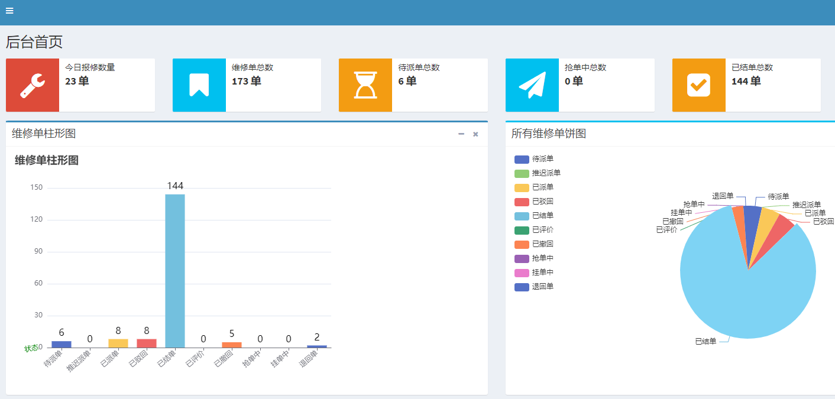Open the hamburger sidebar menu
Viewport: 835px width, 399px height.
[x=9, y=11]
